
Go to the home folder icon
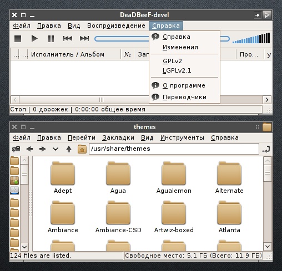82,149
